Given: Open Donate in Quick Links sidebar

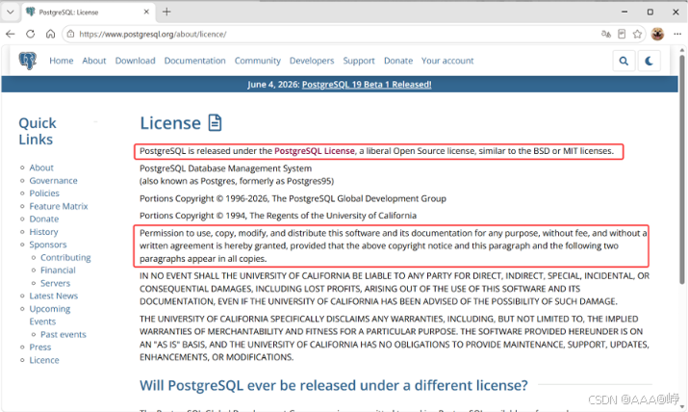Looking at the screenshot, I should (44, 219).
